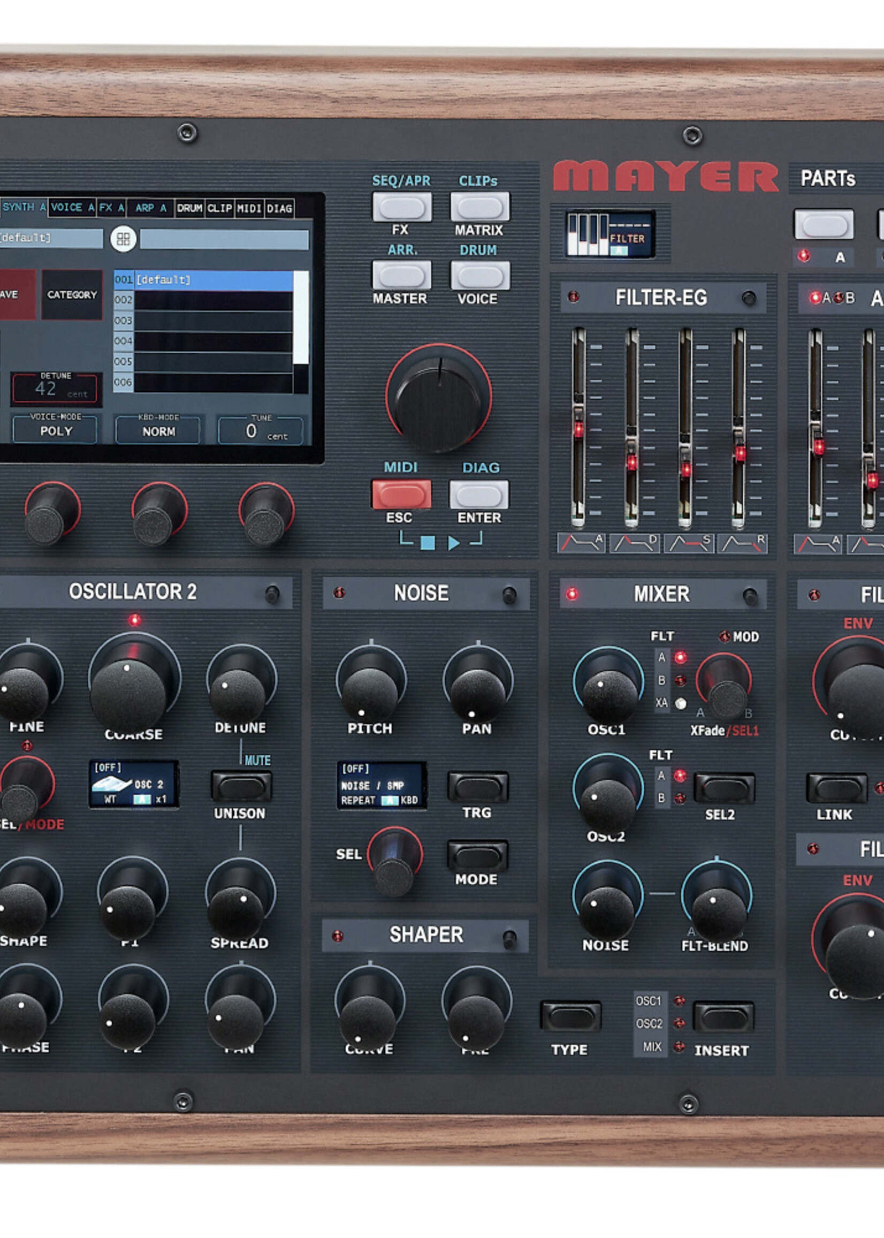Click the mixer OSC1 level knob
This screenshot has height=1238, width=884.
608,686
